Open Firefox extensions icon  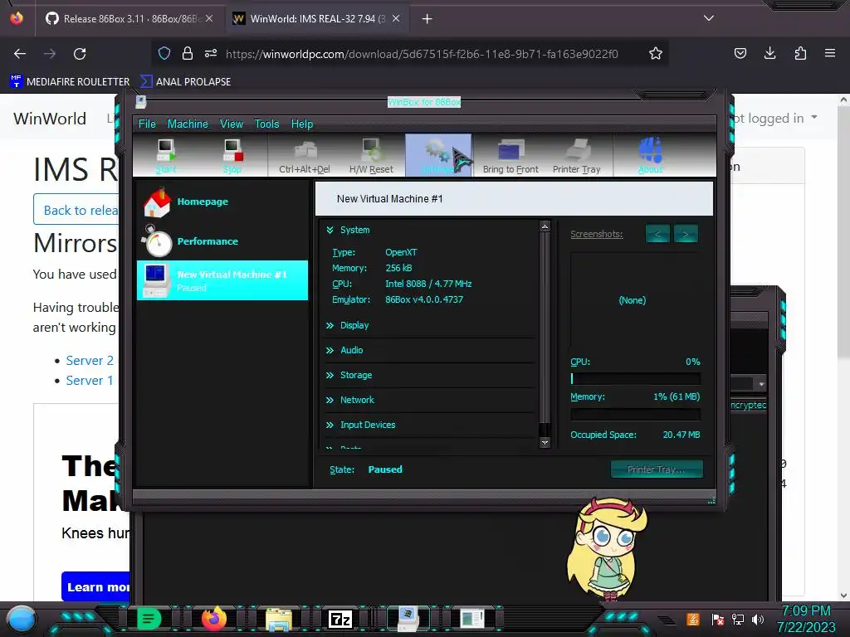tap(800, 53)
